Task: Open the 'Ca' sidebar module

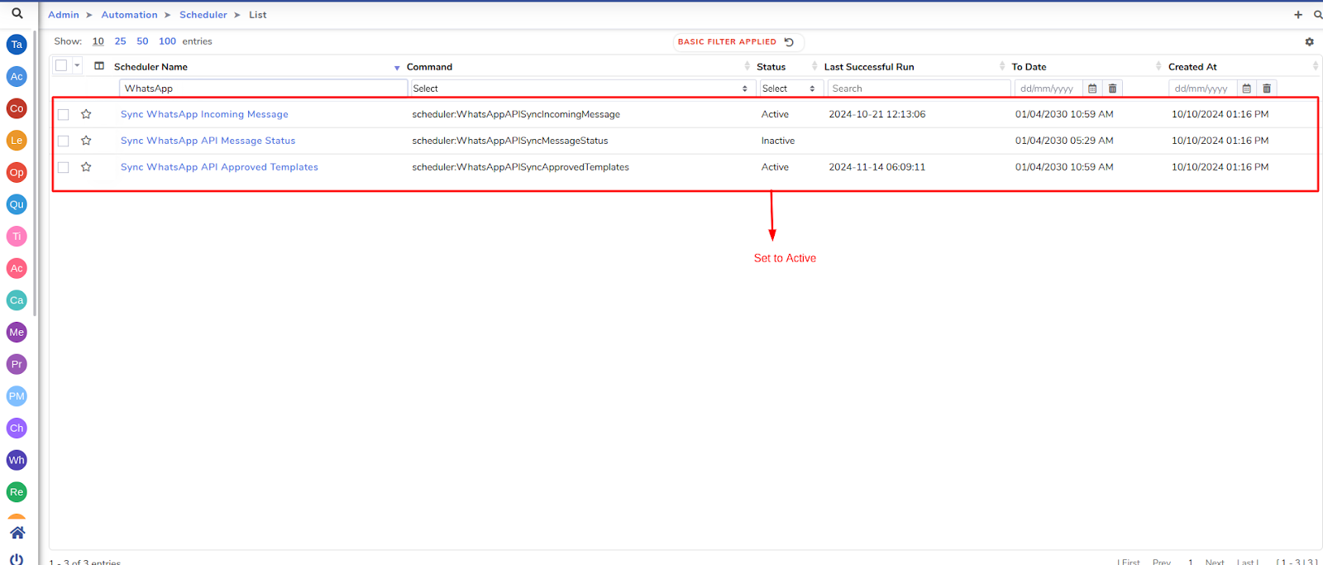Action: [17, 300]
